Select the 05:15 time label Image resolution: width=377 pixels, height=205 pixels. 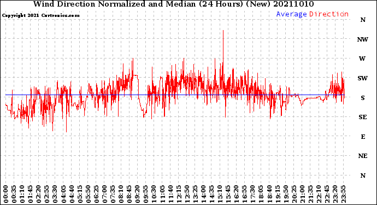pyautogui.click(x=80, y=194)
